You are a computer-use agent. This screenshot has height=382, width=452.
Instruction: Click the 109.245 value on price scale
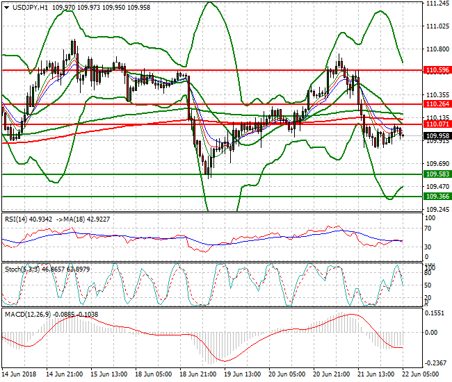click(436, 209)
